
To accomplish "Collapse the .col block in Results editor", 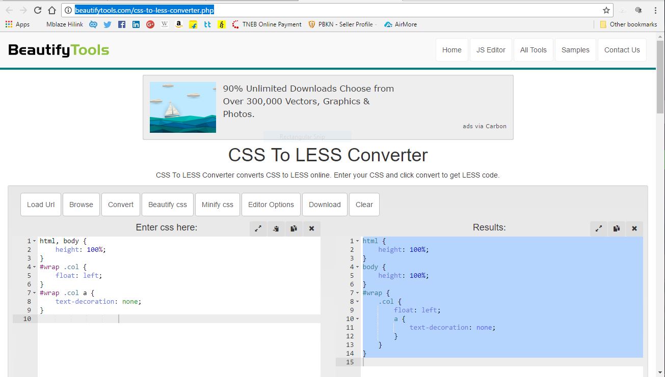I will (357, 302).
